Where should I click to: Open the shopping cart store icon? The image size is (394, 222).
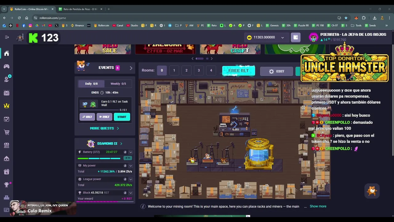(x=6, y=132)
